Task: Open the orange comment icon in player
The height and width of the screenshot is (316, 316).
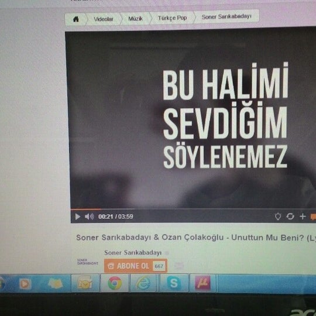Action: tap(313, 217)
